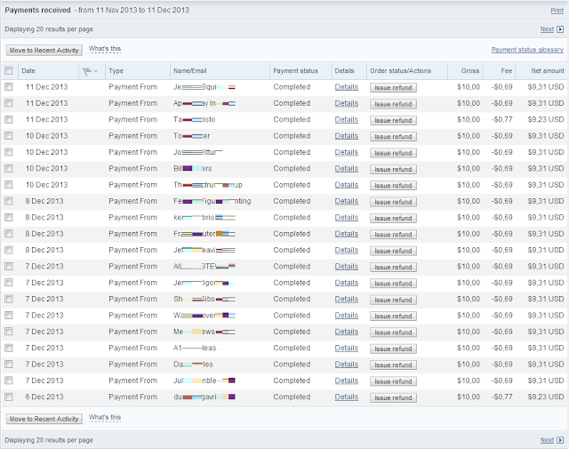Check the row for payer 'Bil…ers'
Image resolution: width=569 pixels, height=449 pixels.
point(9,168)
